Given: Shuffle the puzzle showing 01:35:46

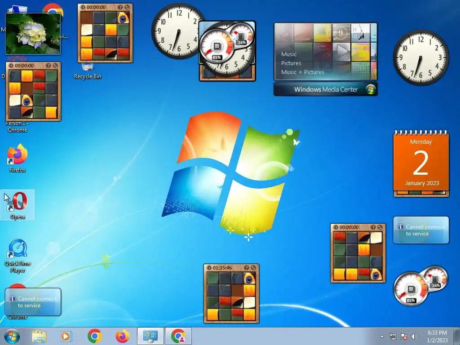Looking at the screenshot, I should 253,268.
